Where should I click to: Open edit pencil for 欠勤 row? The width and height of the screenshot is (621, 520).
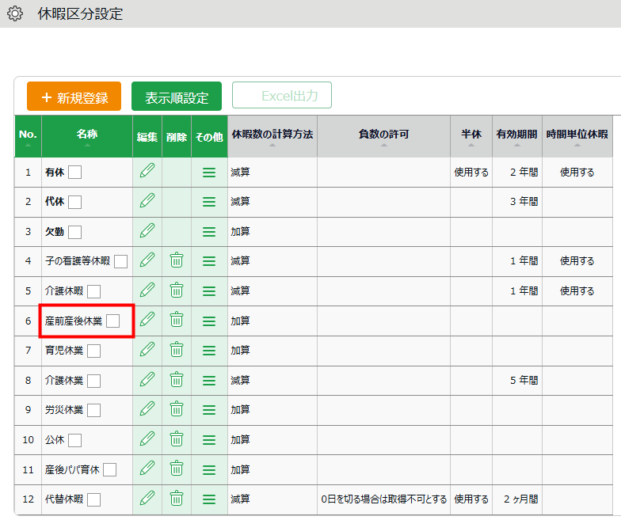(x=147, y=231)
